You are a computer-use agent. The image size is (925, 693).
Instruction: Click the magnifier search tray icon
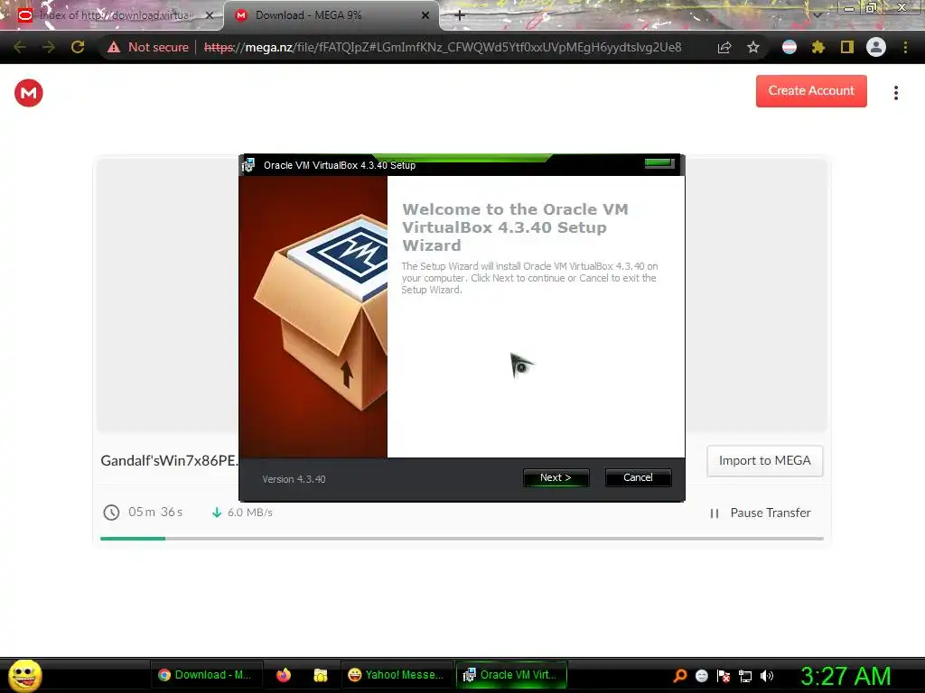(x=680, y=676)
